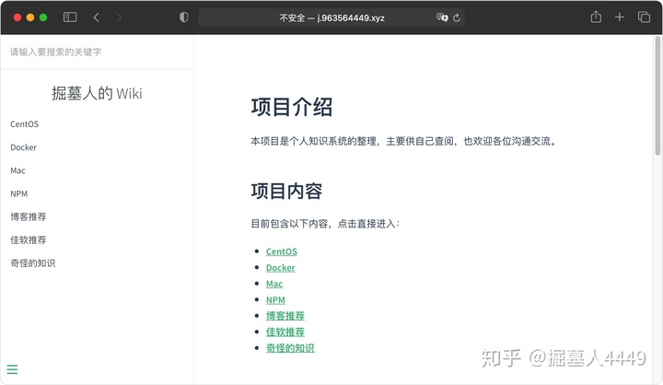Image resolution: width=663 pixels, height=385 pixels.
Task: Click the sentence starting 本项目是个人知识系统
Action: click(403, 141)
